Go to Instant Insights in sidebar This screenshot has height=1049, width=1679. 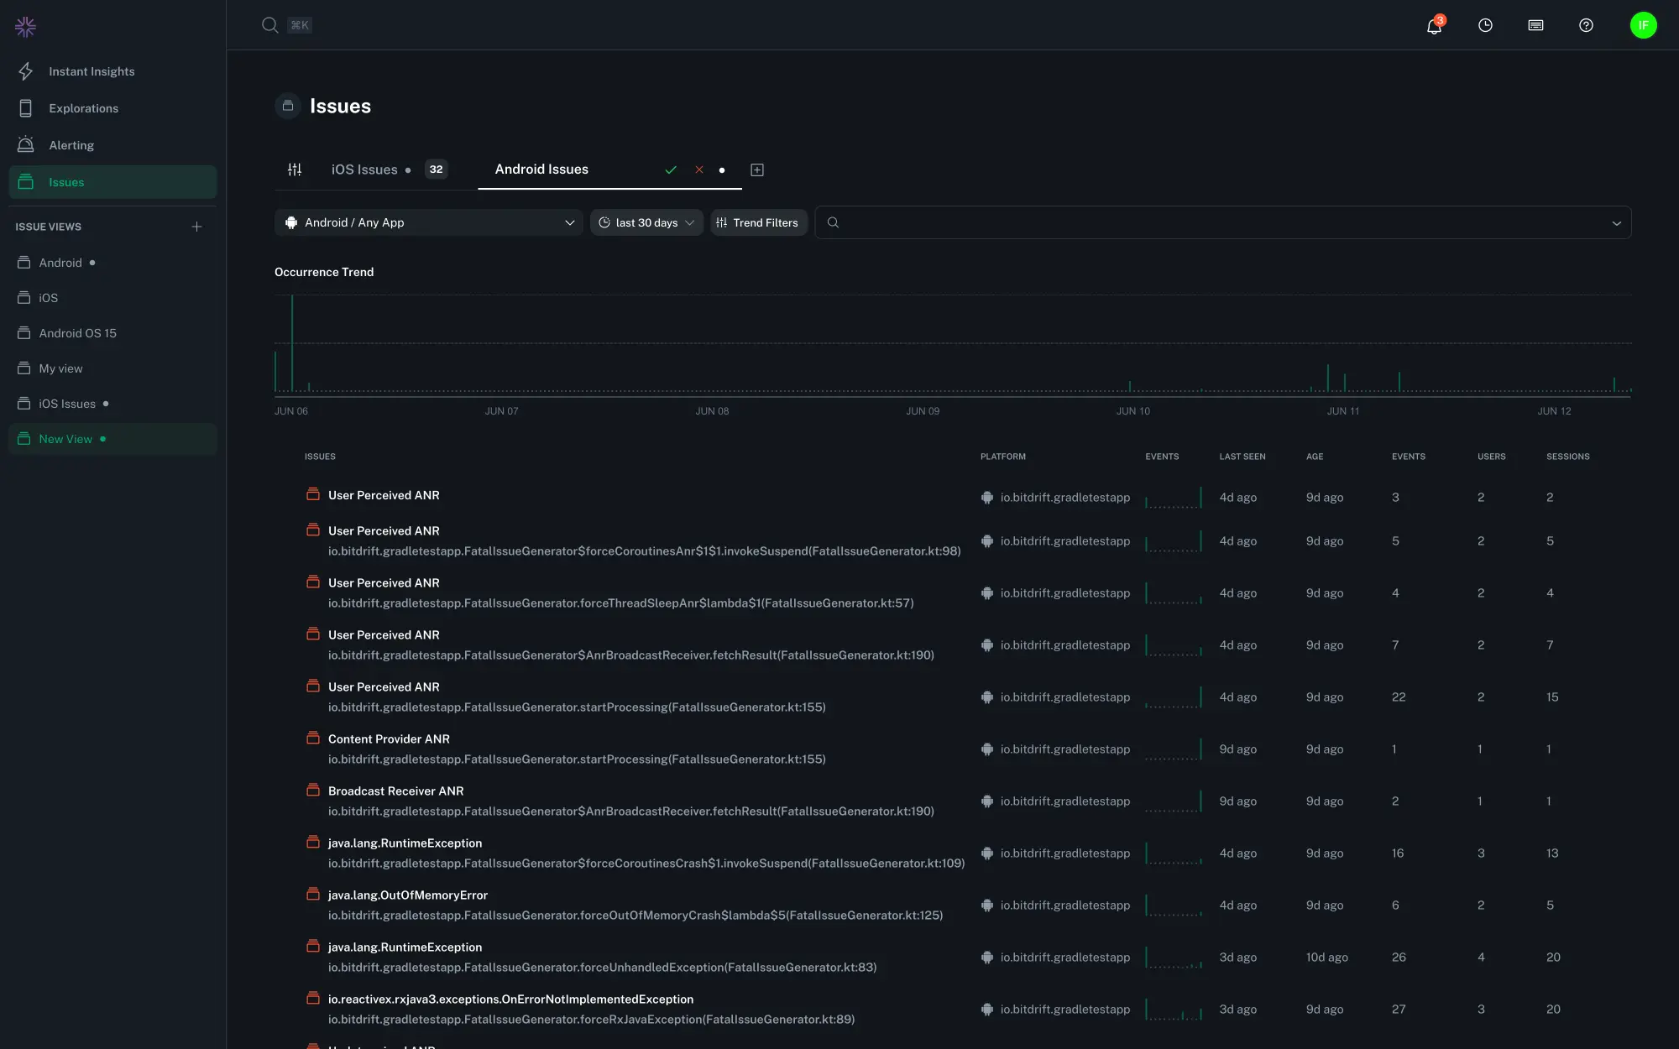92,71
